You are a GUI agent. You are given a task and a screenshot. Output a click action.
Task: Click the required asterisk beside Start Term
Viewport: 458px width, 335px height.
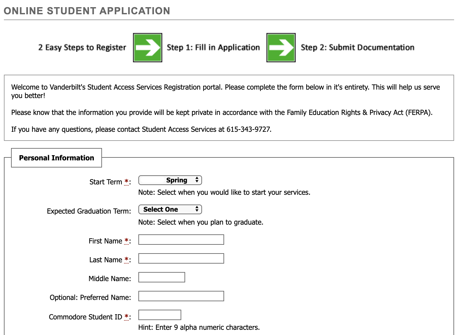pyautogui.click(x=126, y=182)
